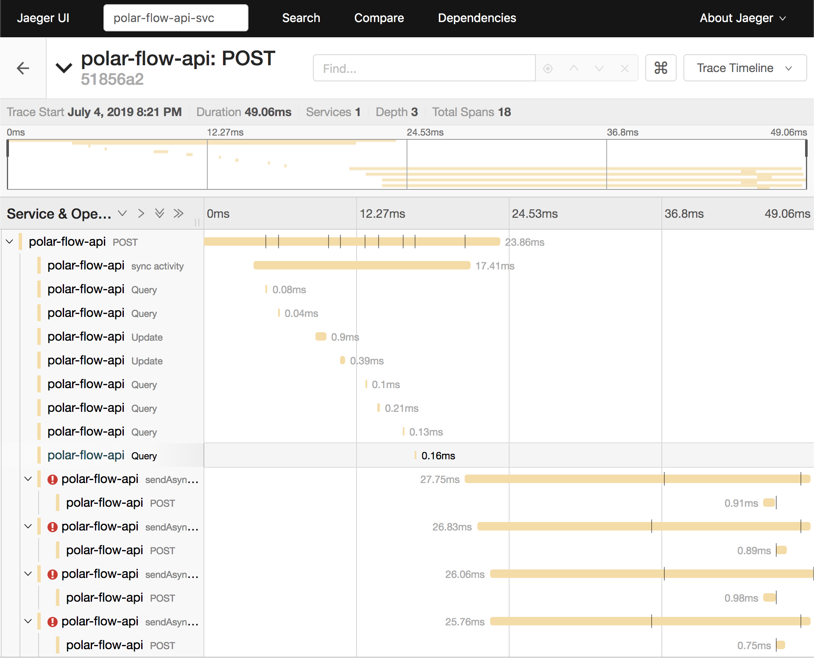
Task: Open the Trace Timeline view dropdown
Action: pyautogui.click(x=744, y=68)
